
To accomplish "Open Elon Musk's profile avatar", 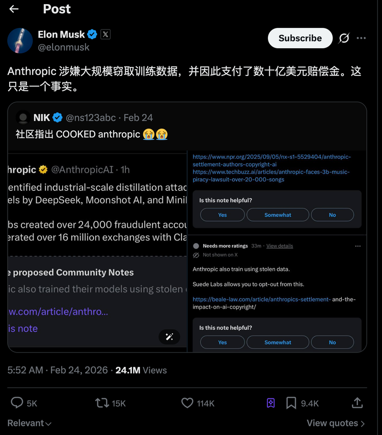I will point(20,41).
